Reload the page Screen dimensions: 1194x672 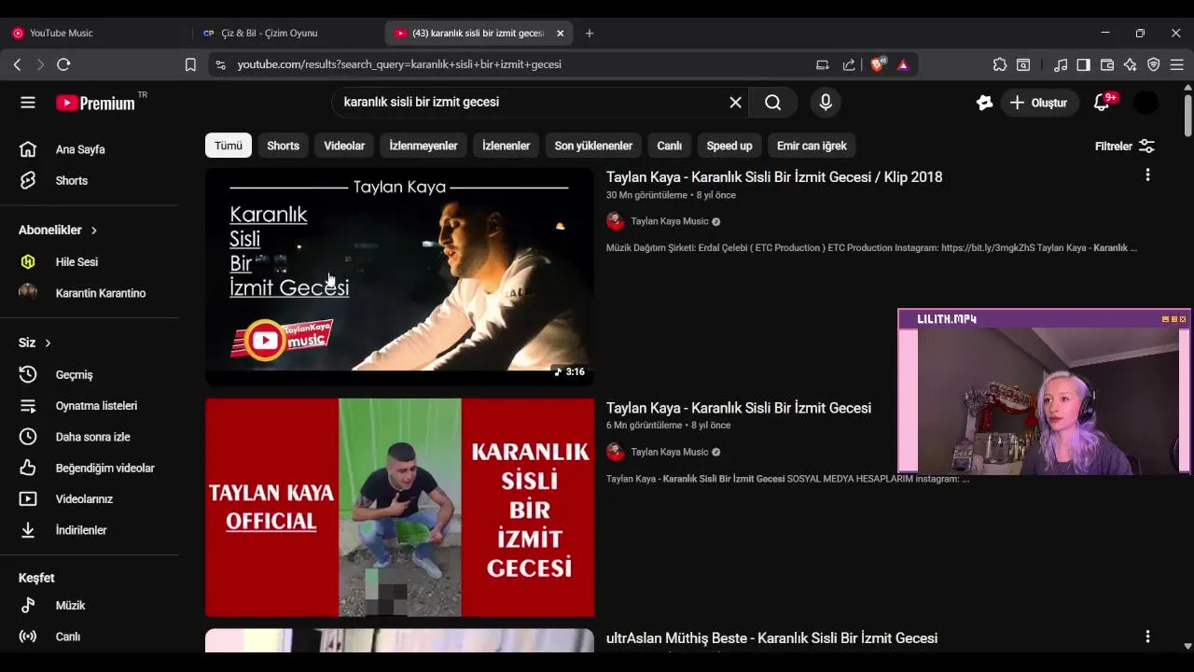(x=63, y=64)
